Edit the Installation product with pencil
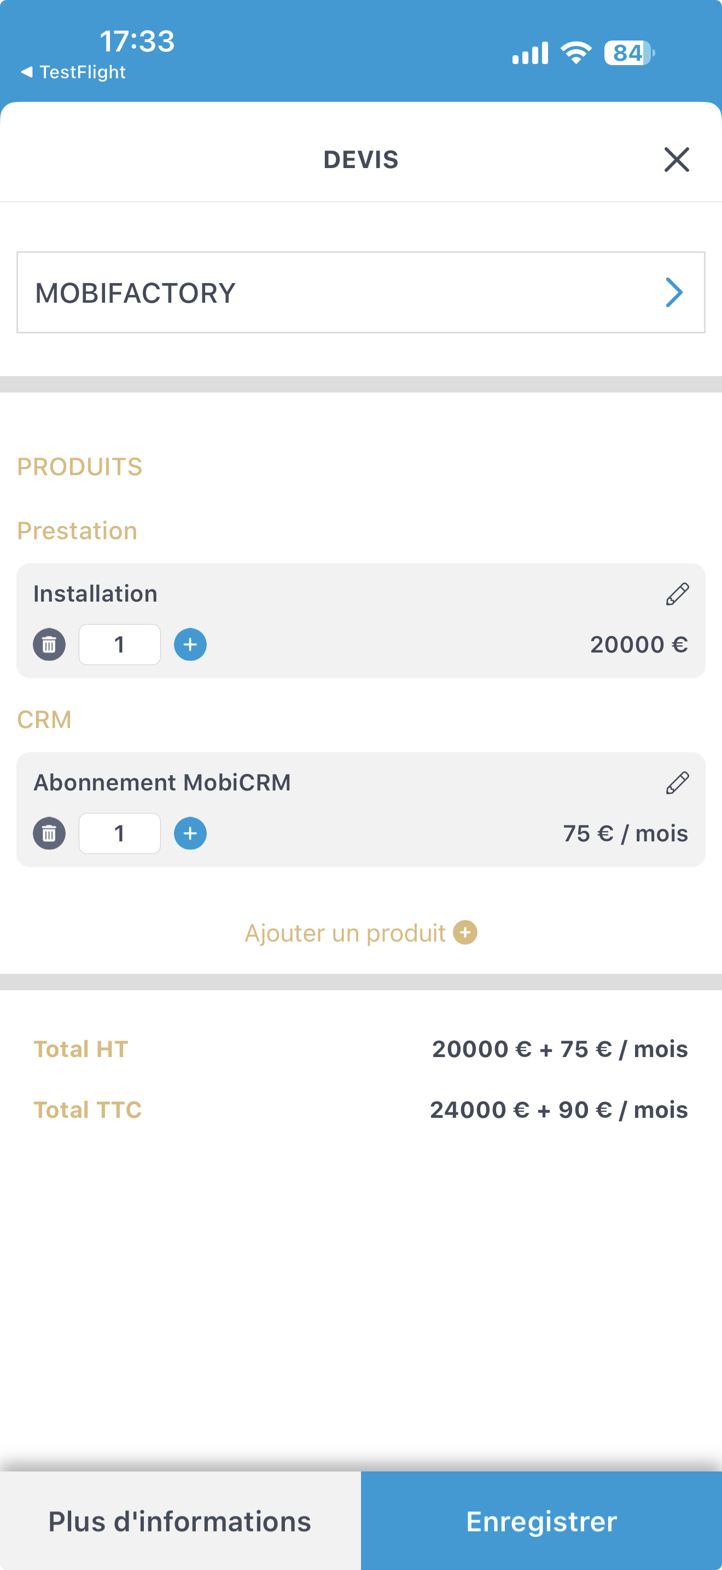This screenshot has height=1570, width=722. (677, 593)
